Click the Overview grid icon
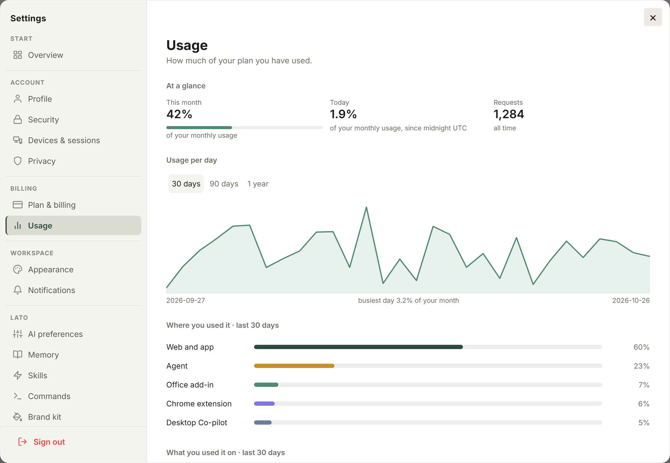670x463 pixels. [x=18, y=55]
